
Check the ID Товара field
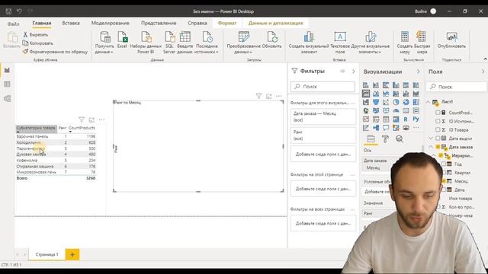tap(438, 129)
